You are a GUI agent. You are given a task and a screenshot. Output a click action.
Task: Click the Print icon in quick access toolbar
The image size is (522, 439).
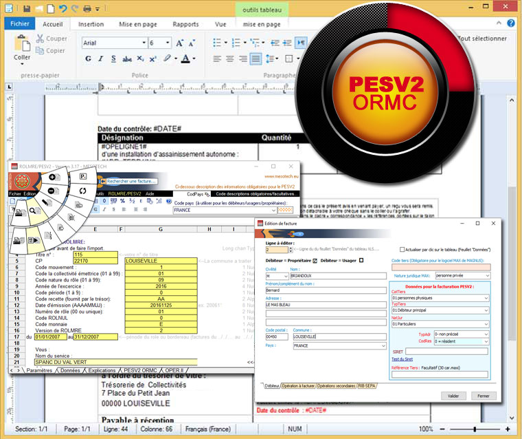coord(87,9)
